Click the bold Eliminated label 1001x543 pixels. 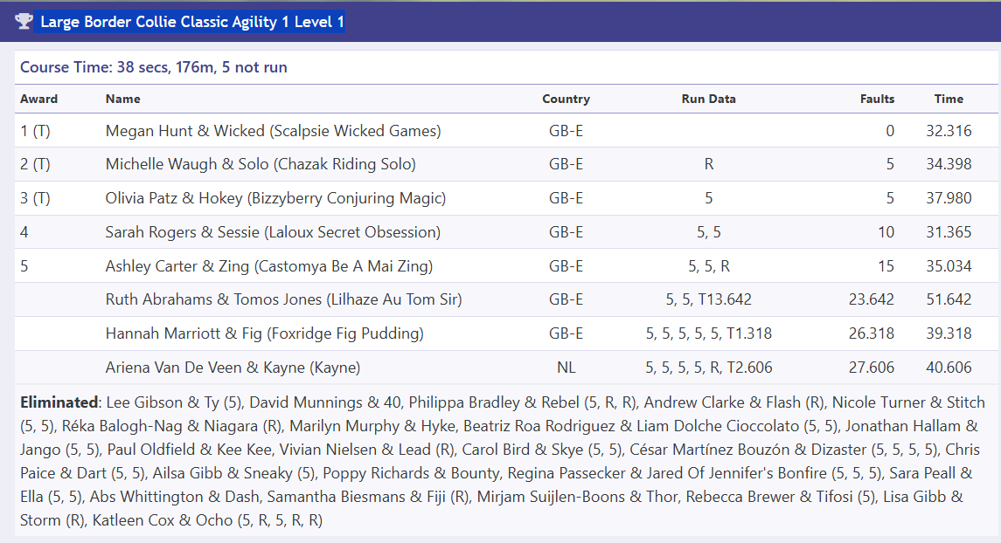click(59, 402)
